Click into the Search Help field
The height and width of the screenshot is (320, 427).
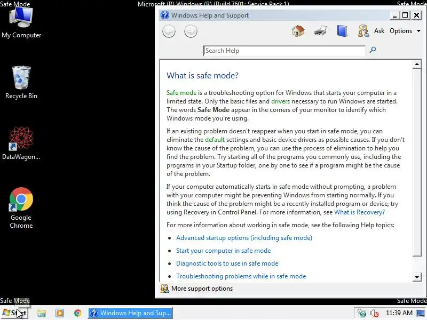pyautogui.click(x=284, y=51)
